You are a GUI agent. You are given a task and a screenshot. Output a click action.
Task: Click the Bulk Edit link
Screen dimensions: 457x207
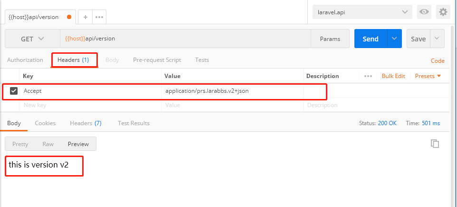(393, 76)
